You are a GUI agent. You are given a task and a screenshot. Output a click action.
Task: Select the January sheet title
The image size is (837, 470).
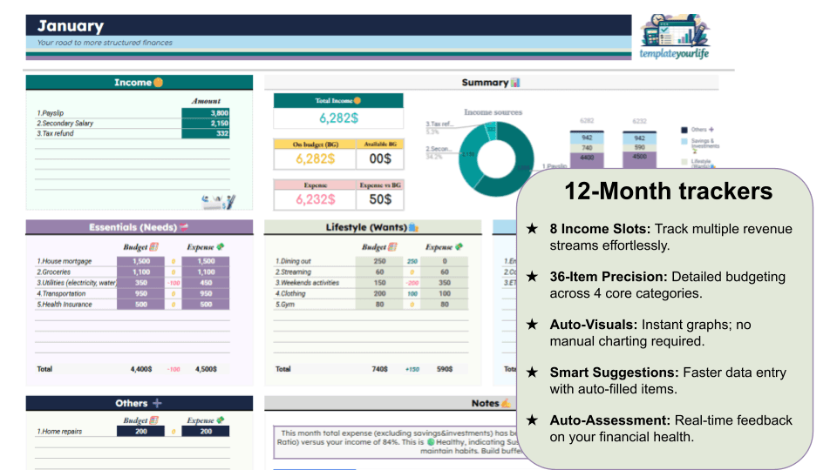pos(71,25)
